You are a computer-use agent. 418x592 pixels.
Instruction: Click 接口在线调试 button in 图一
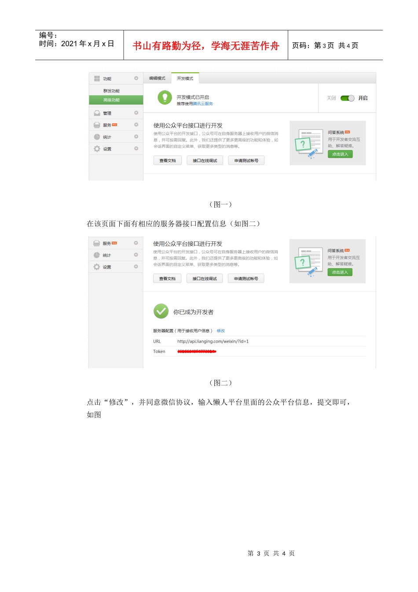(205, 161)
